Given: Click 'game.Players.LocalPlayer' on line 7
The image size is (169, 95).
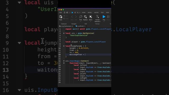Looking at the screenshot, I should [93, 42].
